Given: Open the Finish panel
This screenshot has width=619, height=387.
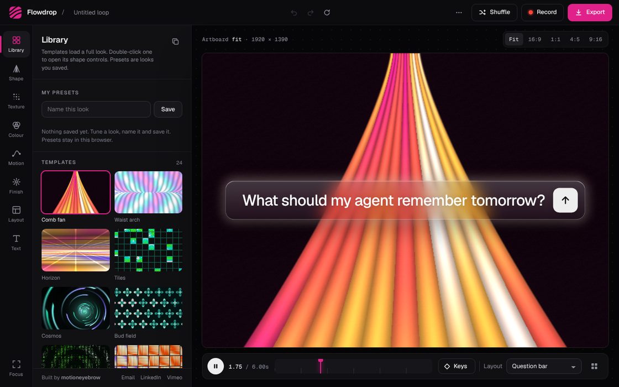Looking at the screenshot, I should (16, 186).
